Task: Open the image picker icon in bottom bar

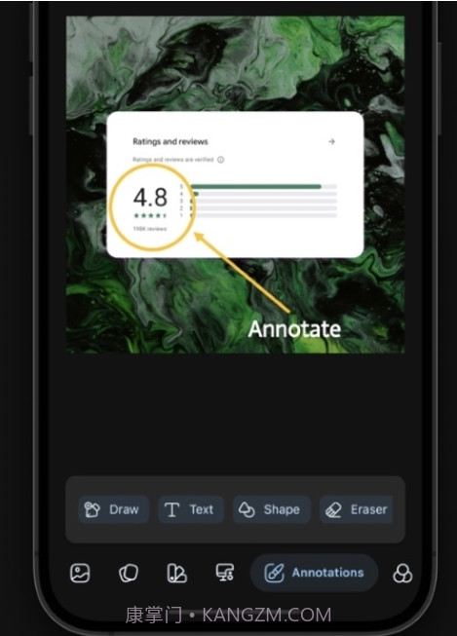Action: 80,573
